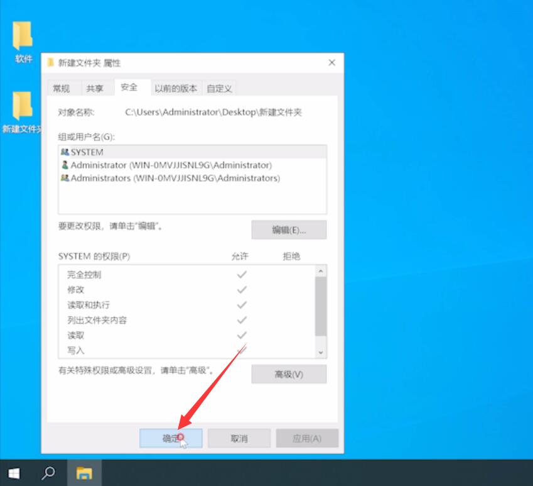Image resolution: width=533 pixels, height=486 pixels.
Task: Click the allow checkmark for 读取和执行
Action: pos(242,304)
